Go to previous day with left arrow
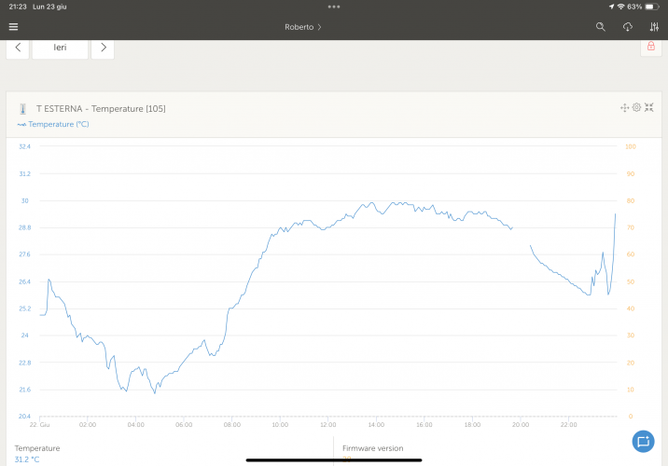The width and height of the screenshot is (668, 466). pos(18,48)
